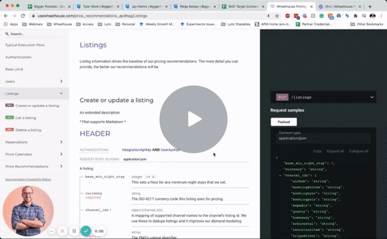Click Expand all in sample
Viewport: 387px width, 239px height.
point(335,151)
